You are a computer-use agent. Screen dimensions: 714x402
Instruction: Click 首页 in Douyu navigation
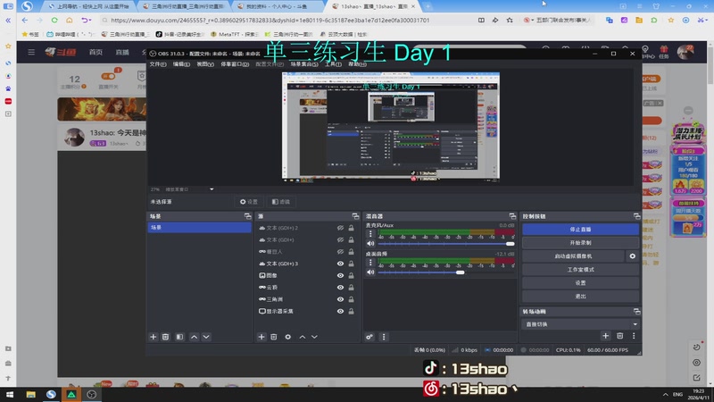(95, 53)
